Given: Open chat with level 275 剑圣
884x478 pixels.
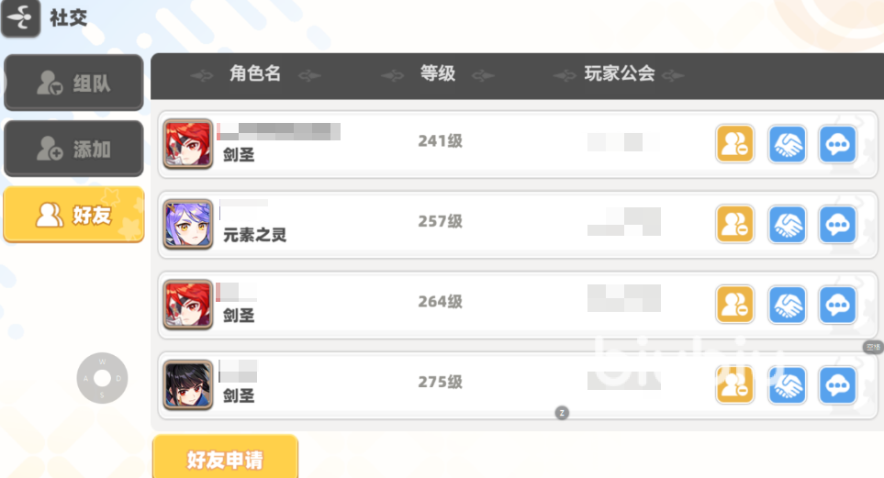Looking at the screenshot, I should click(837, 385).
